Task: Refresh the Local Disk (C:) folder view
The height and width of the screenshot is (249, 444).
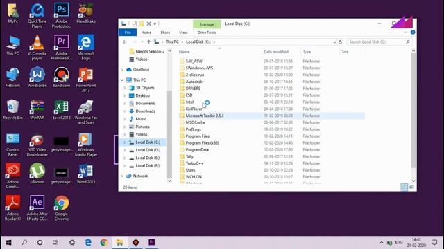Action: tap(341, 41)
